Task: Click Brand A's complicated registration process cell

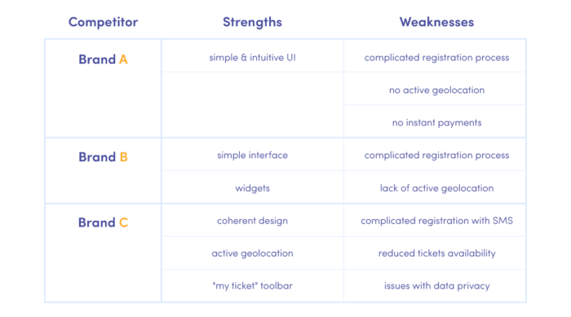Action: coord(435,55)
